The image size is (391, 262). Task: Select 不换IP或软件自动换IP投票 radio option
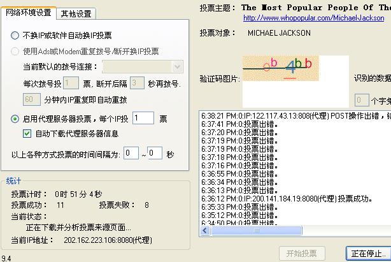tap(15, 36)
